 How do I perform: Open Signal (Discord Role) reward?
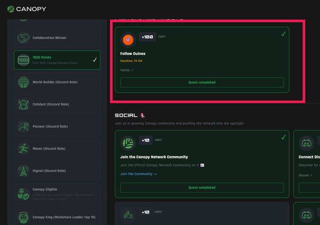point(57,171)
